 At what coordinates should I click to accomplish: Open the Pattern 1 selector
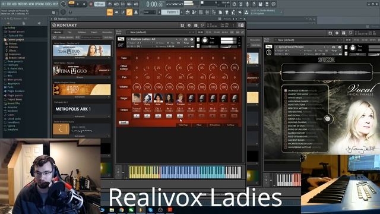pyautogui.click(x=170, y=12)
